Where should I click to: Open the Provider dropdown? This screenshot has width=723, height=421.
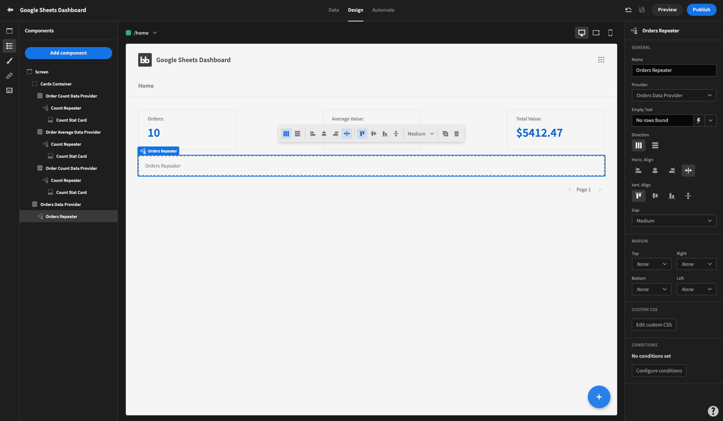point(674,95)
